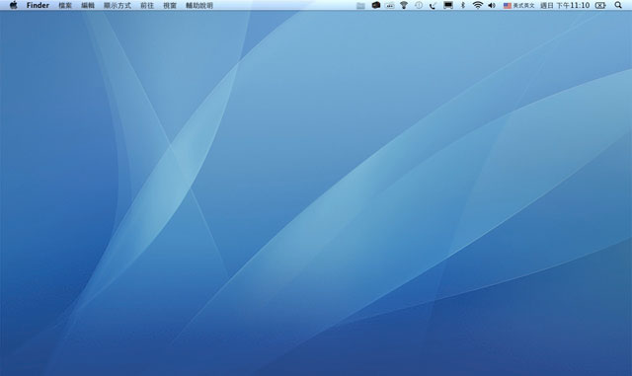Image resolution: width=632 pixels, height=376 pixels.
Task: Open the 輔助說明 (Help) menu
Action: (199, 6)
